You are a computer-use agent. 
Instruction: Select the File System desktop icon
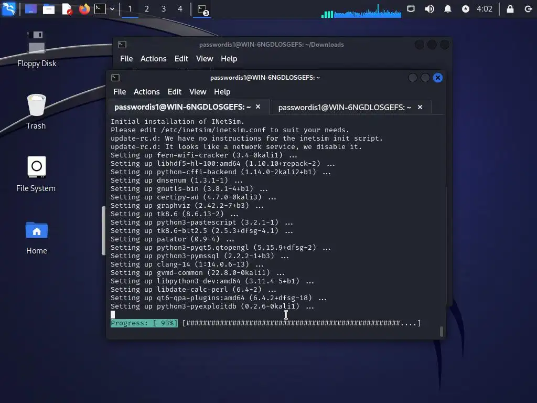[36, 174]
